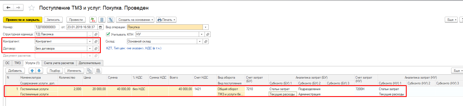The height and width of the screenshot is (106, 463).
Task: Move the table row up
Action: point(32,71)
